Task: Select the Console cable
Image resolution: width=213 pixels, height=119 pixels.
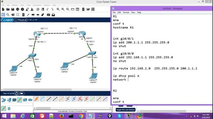Action: coord(43,99)
